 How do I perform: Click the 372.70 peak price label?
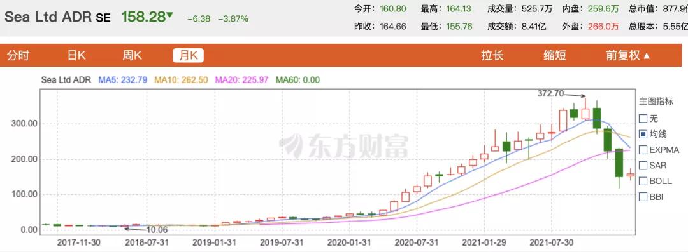pos(550,93)
